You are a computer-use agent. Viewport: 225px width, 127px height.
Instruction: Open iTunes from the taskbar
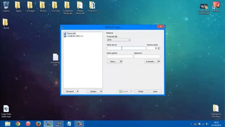(28, 124)
